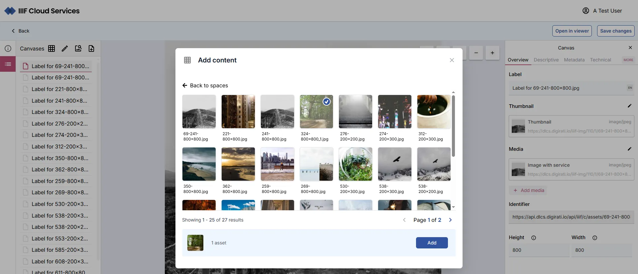Image resolution: width=638 pixels, height=274 pixels.
Task: Select the 221-800×800.jpg thumbnail
Action: pos(238,112)
